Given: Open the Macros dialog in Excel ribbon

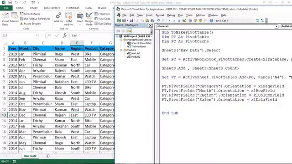Looking at the screenshot, I should pyautogui.click(x=14, y=18).
